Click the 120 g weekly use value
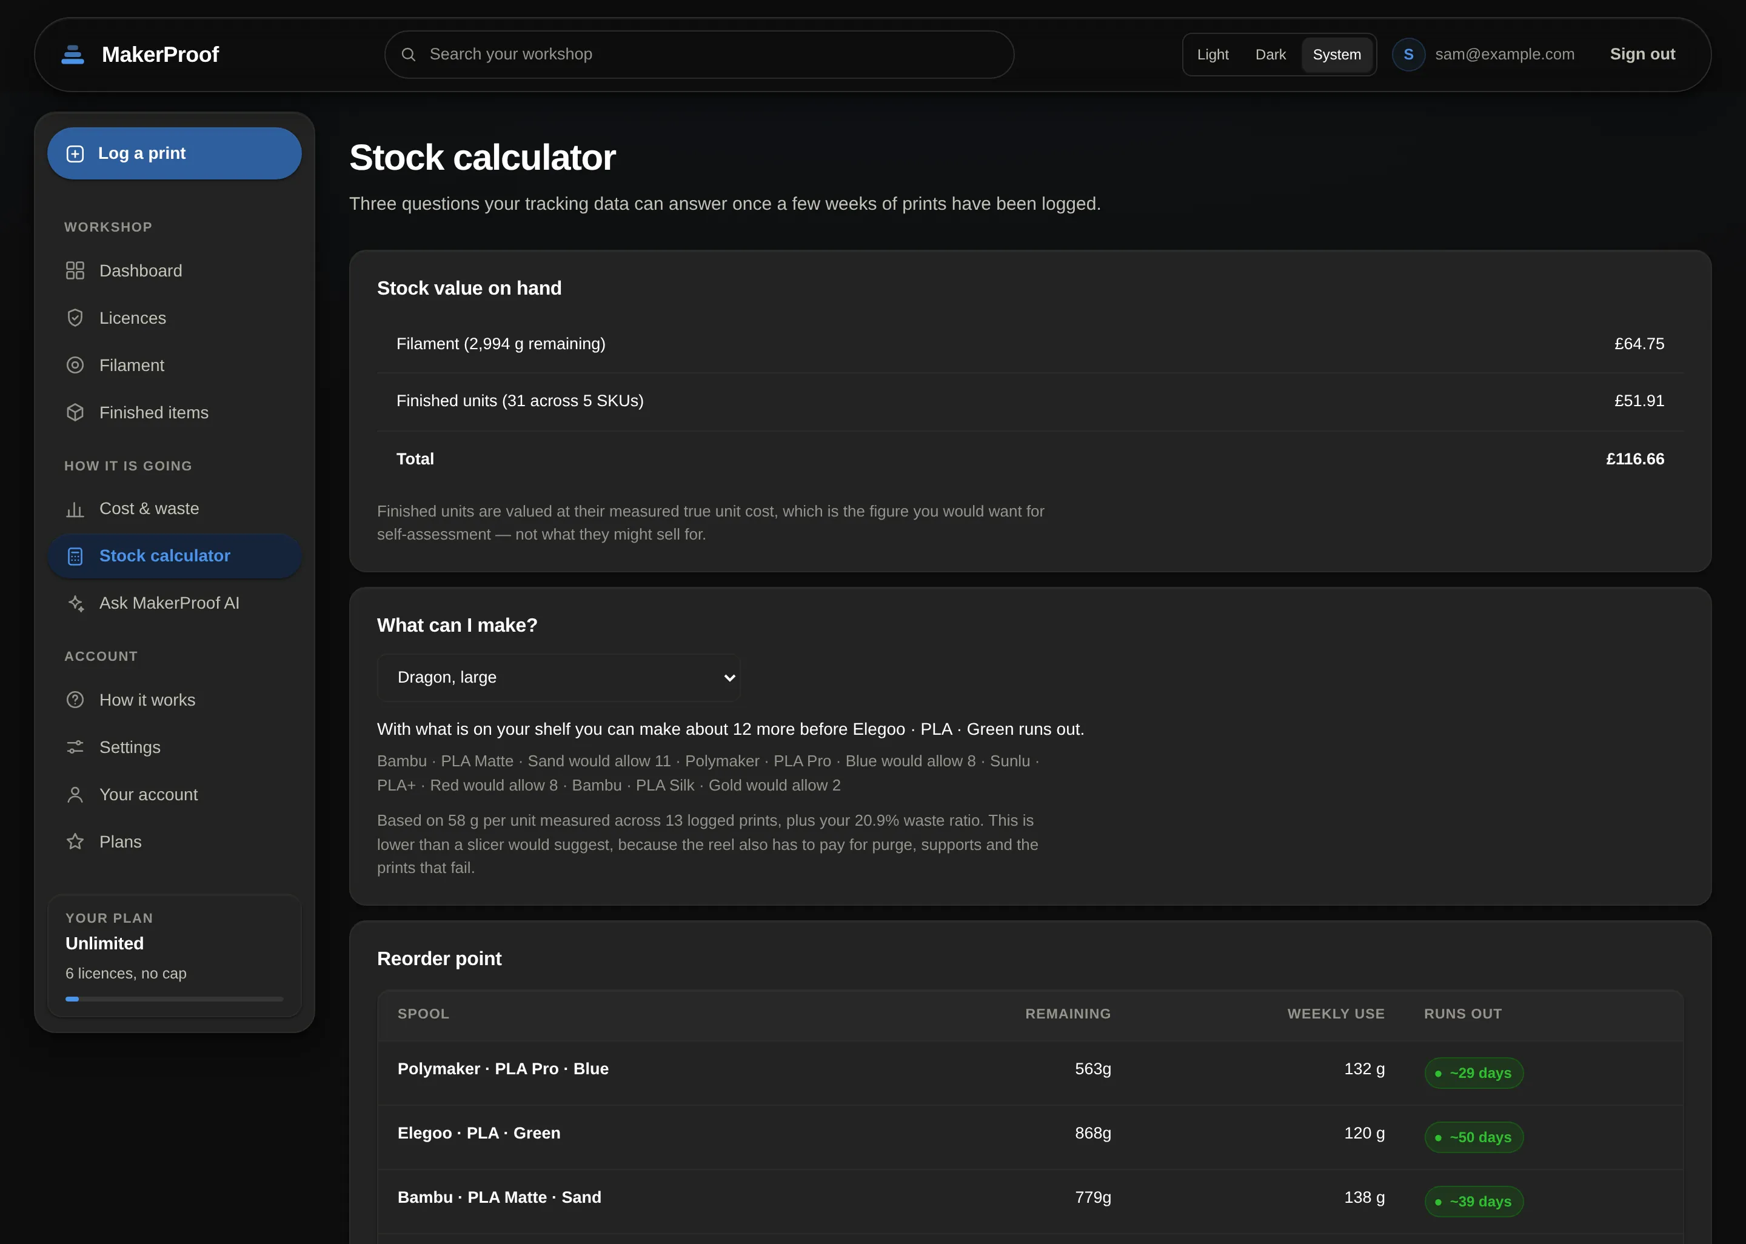Image resolution: width=1746 pixels, height=1244 pixels. coord(1364,1133)
